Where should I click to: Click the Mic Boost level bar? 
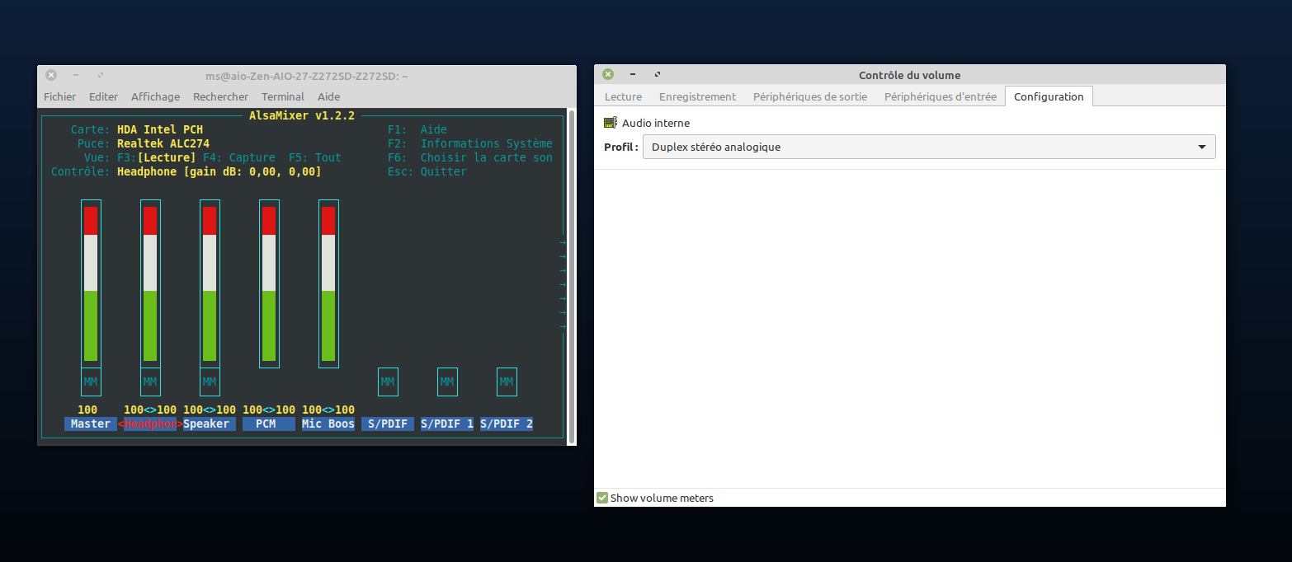tap(328, 284)
